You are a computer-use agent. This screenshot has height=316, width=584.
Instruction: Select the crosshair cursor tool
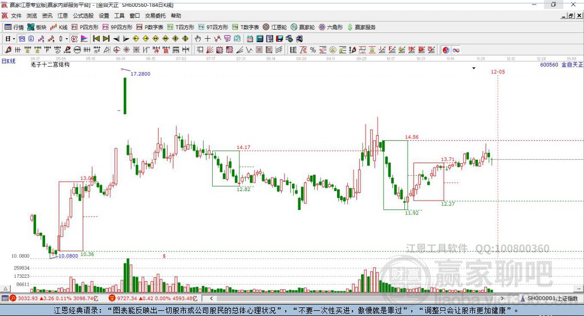coord(208,39)
